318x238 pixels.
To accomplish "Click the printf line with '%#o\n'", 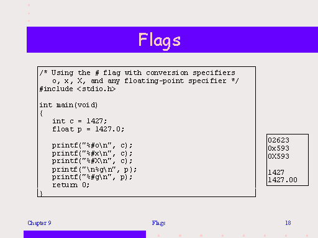I will [x=92, y=146].
